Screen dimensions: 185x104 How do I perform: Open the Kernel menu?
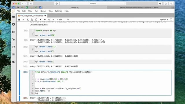43,11
